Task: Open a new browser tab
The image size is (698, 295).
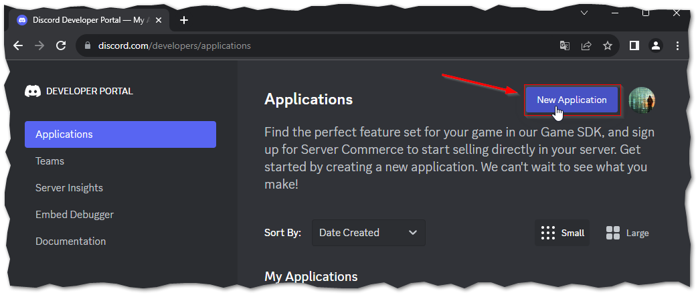Action: (184, 21)
